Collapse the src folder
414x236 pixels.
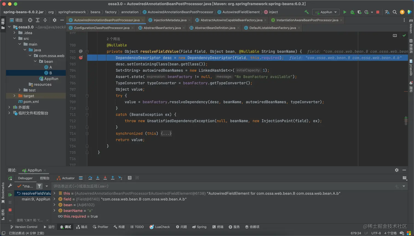click(x=15, y=39)
